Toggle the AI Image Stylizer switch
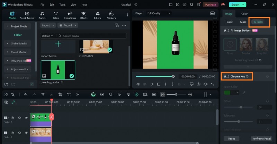 (x=226, y=30)
